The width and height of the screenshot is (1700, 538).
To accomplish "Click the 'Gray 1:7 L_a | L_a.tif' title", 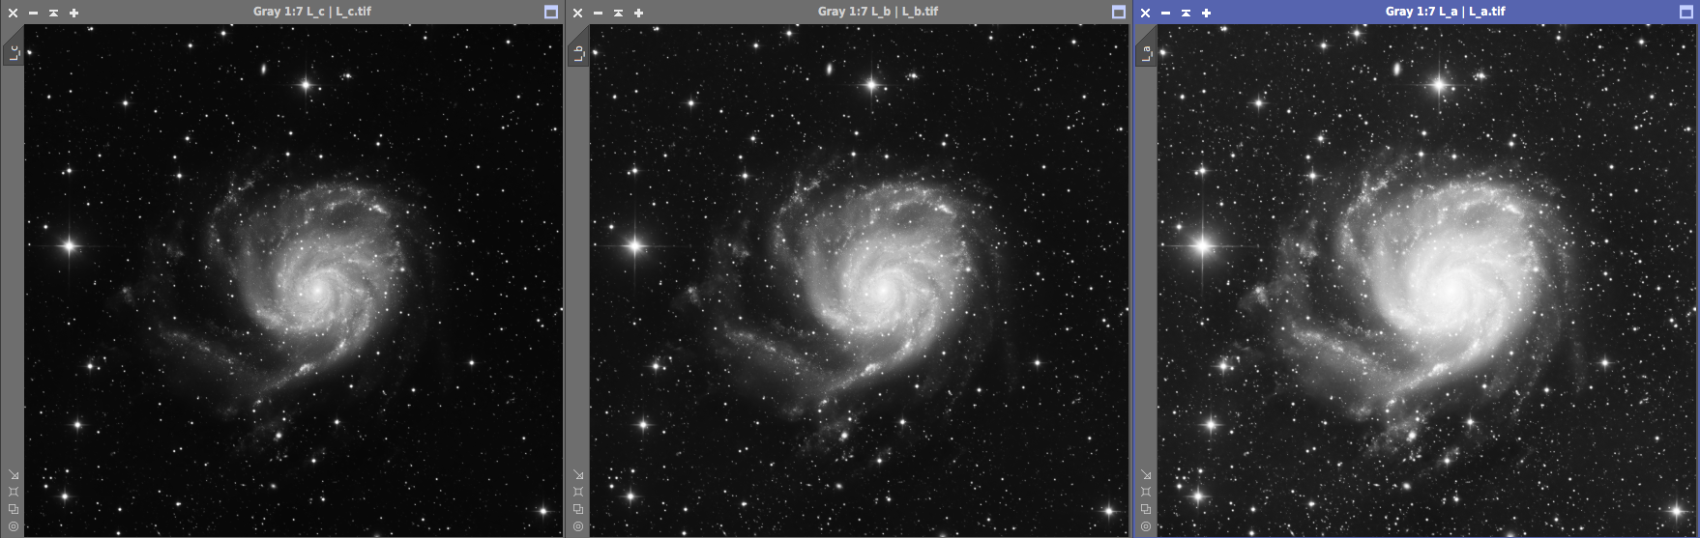I will coord(1446,12).
